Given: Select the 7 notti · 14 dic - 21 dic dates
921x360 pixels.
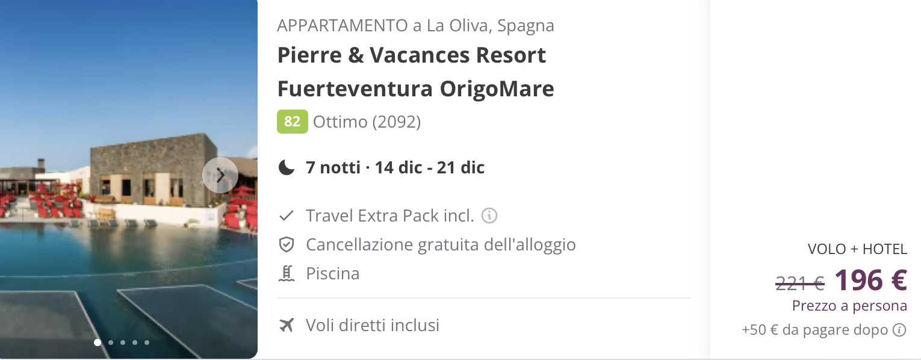Looking at the screenshot, I should [395, 167].
